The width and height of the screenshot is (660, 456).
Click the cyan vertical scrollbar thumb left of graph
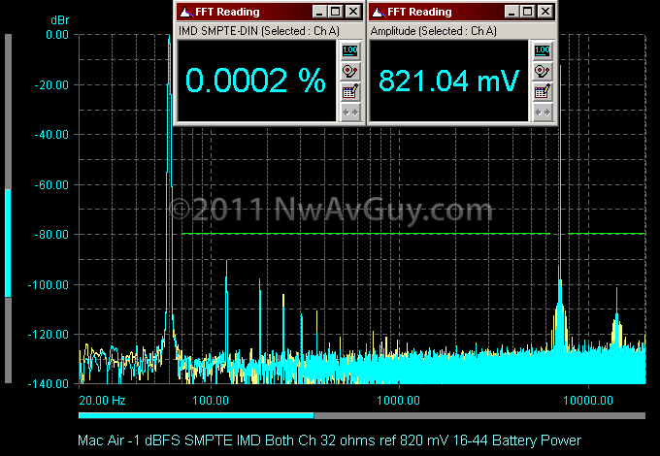8,244
